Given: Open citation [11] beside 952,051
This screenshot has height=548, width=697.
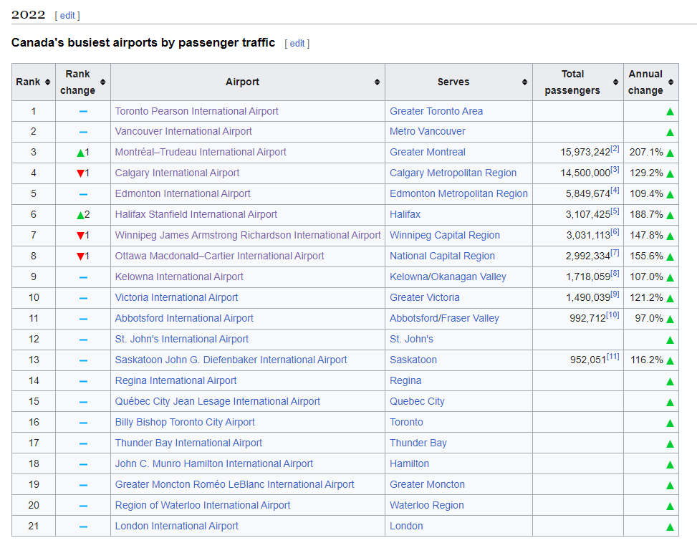Looking at the screenshot, I should click(612, 357).
